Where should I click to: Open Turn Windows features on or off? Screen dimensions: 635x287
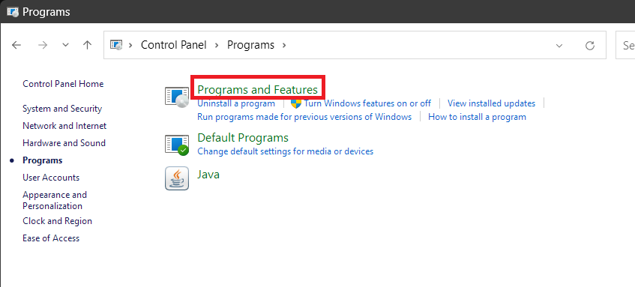click(367, 103)
